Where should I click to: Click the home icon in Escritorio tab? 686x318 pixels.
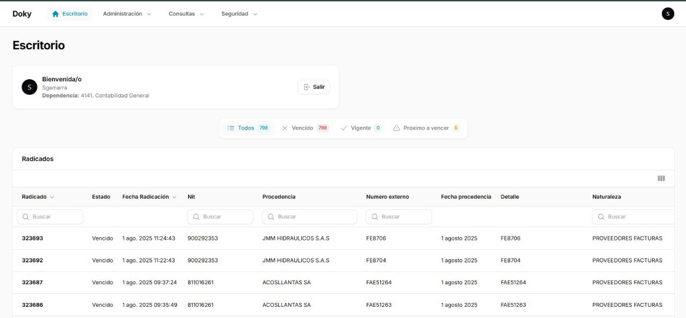[x=55, y=14]
